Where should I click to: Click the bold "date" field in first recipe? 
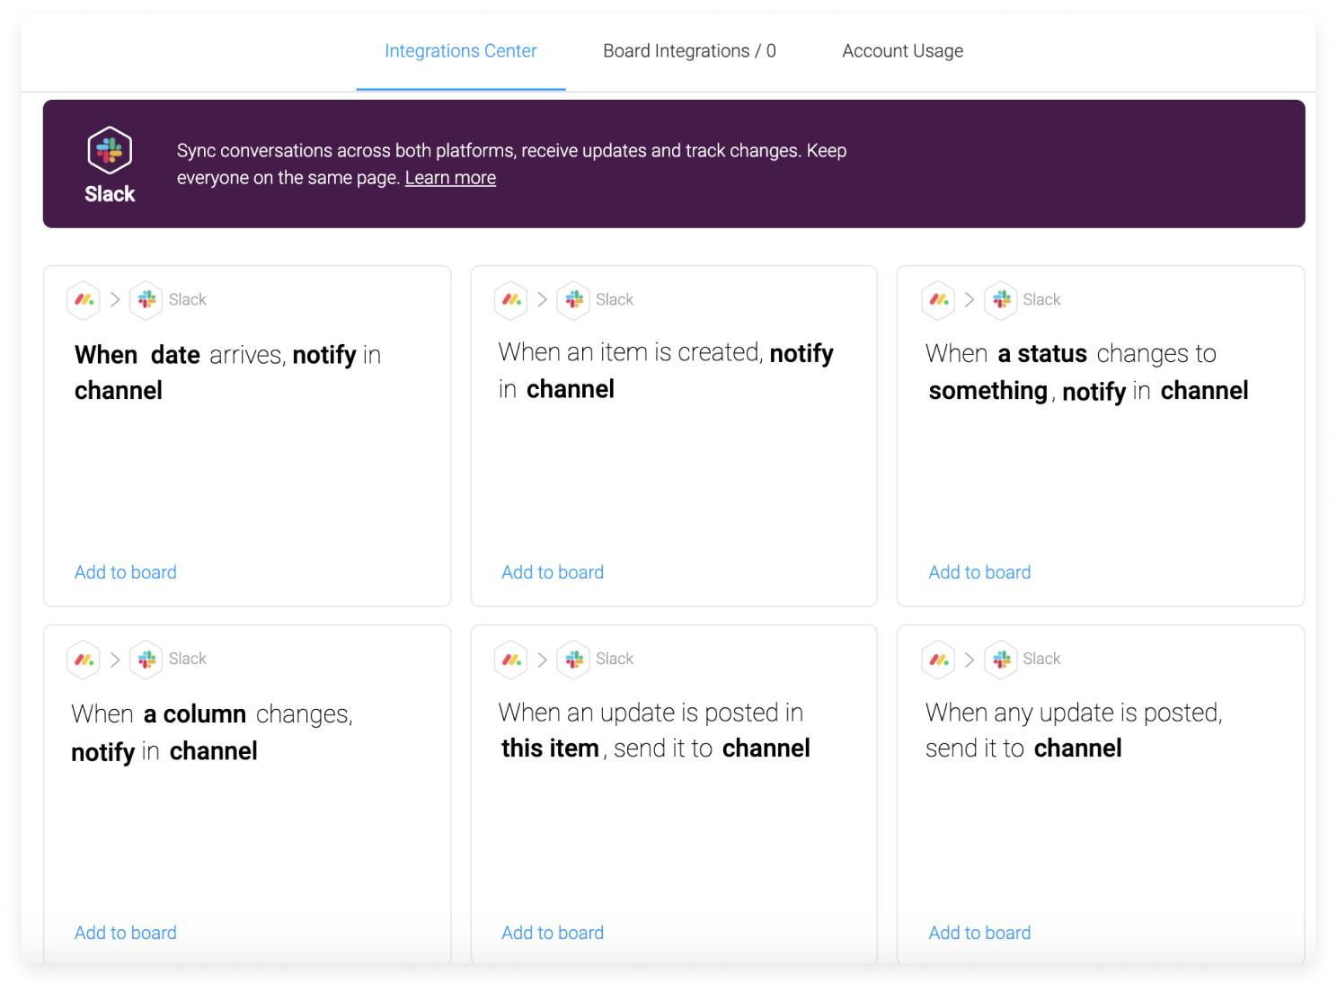(175, 355)
